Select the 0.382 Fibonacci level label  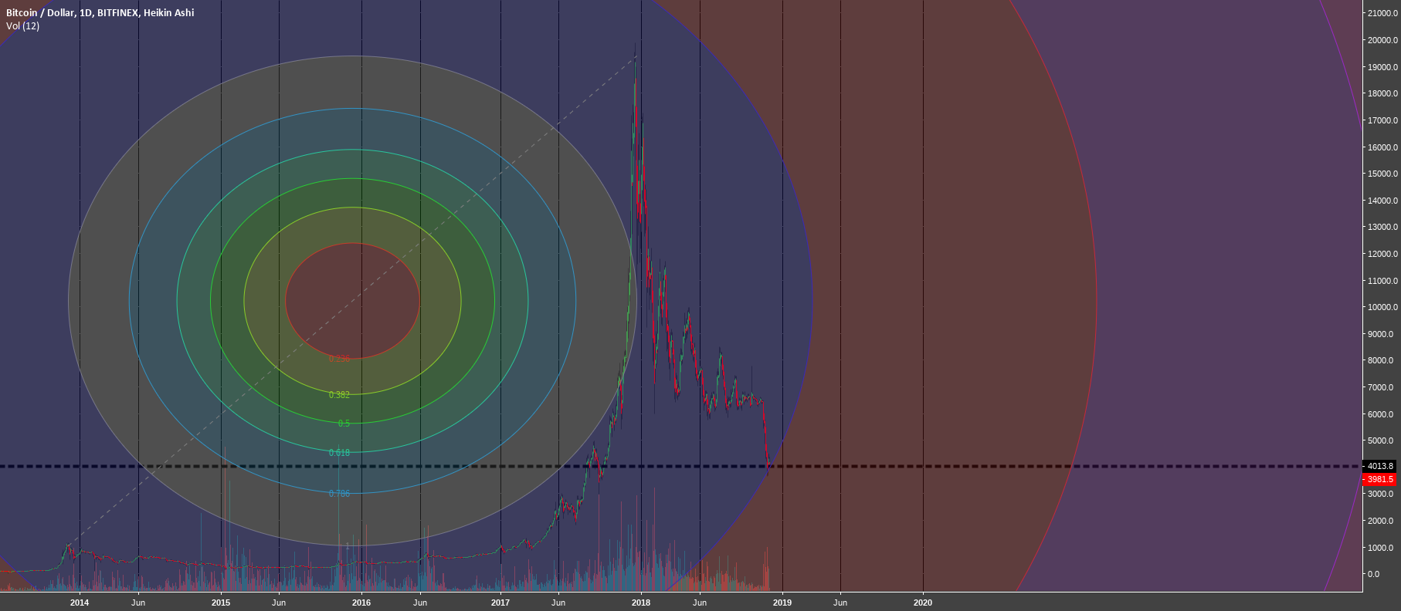pyautogui.click(x=339, y=395)
